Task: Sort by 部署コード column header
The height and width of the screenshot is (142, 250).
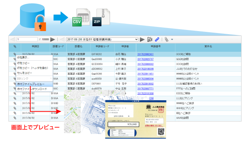Action: [58, 46]
